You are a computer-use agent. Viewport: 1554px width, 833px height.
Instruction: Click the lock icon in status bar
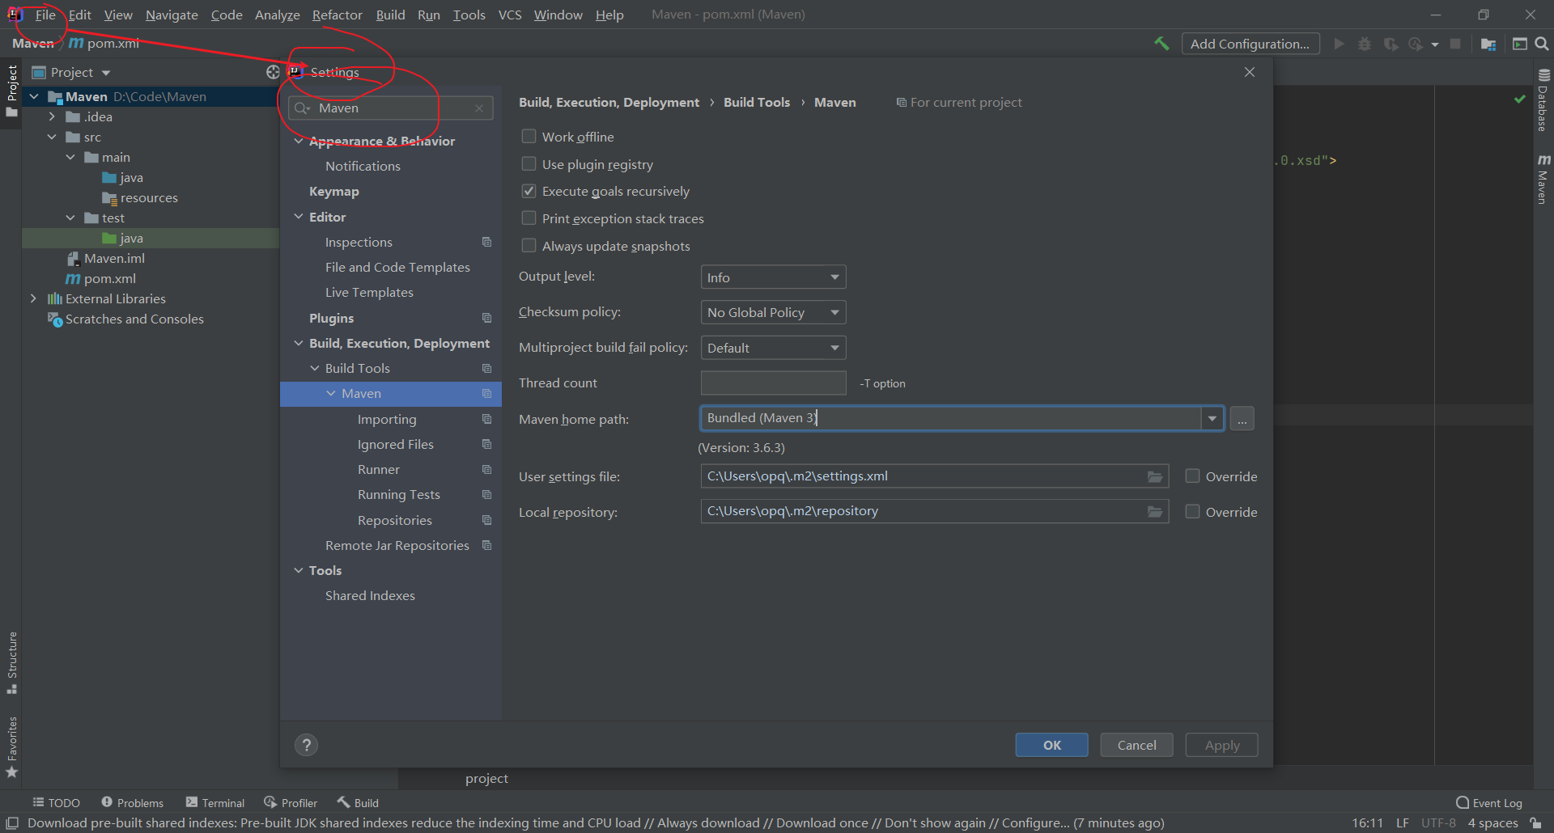(x=1535, y=822)
